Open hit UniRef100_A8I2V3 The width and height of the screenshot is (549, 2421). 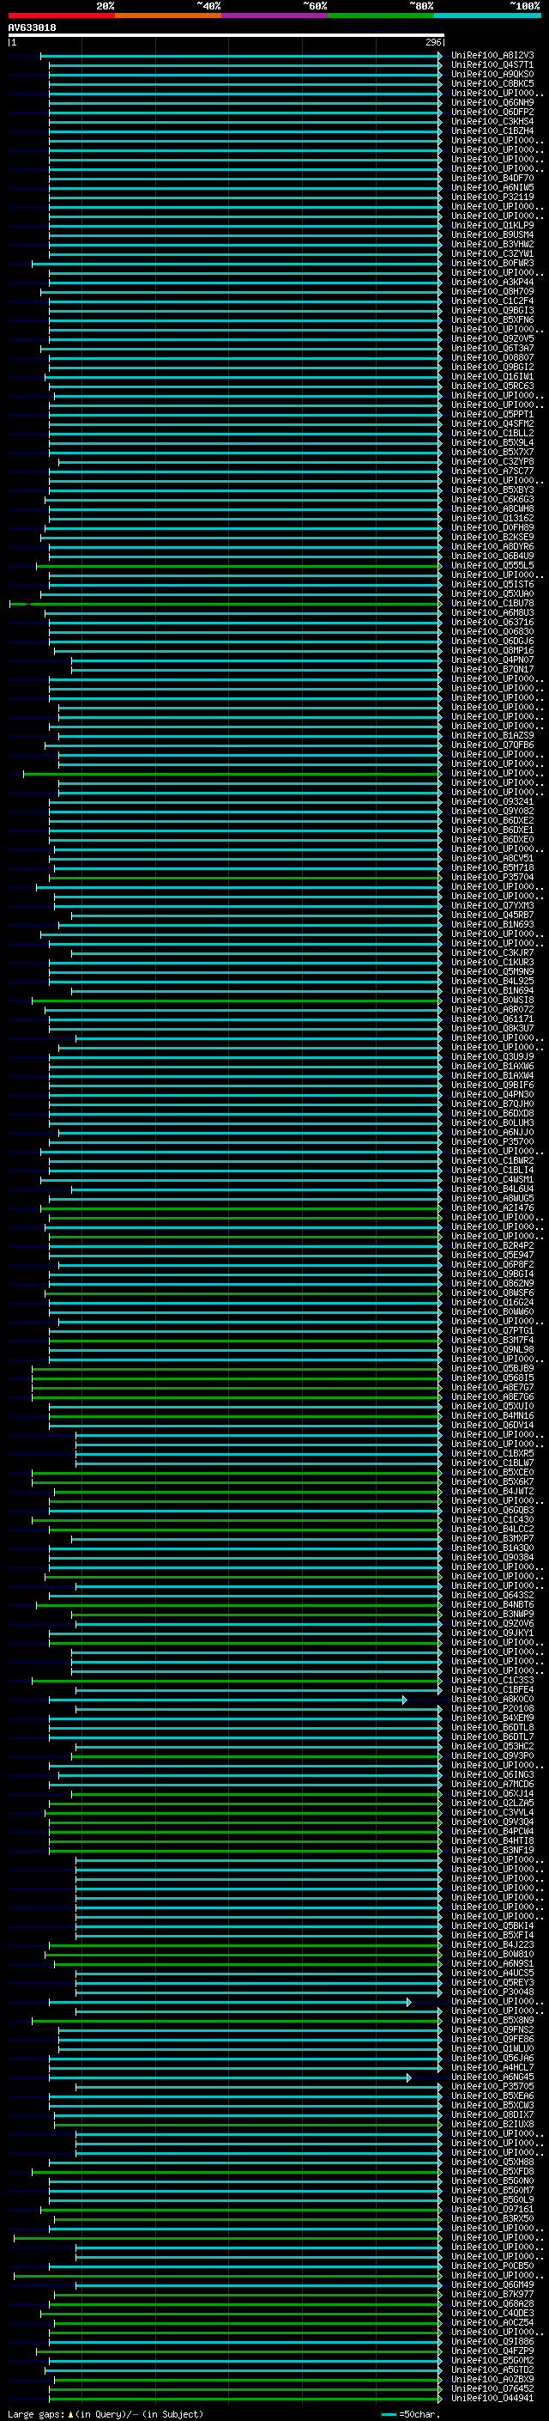tap(492, 56)
